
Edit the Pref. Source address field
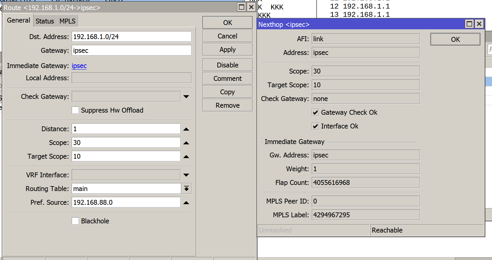(126, 202)
